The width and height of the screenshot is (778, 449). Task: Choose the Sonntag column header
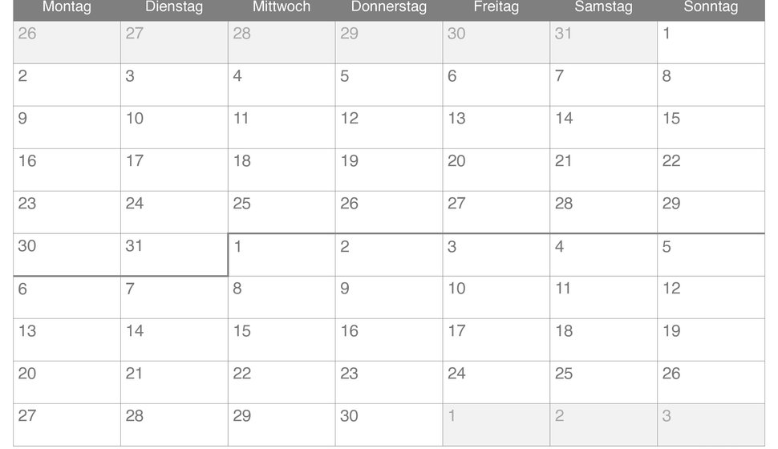point(711,7)
